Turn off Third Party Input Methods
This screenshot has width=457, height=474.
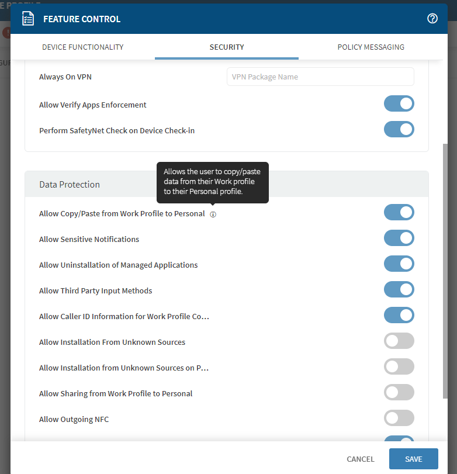click(x=399, y=290)
